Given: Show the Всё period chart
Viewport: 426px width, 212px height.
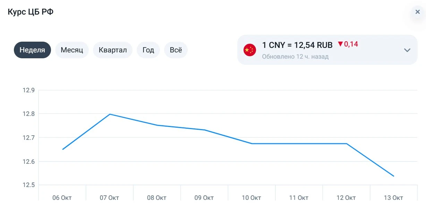Looking at the screenshot, I should point(176,50).
